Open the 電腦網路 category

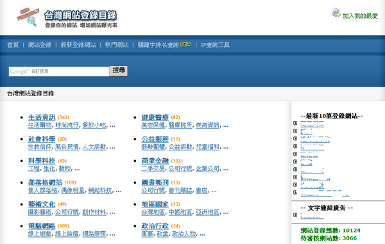click(42, 226)
